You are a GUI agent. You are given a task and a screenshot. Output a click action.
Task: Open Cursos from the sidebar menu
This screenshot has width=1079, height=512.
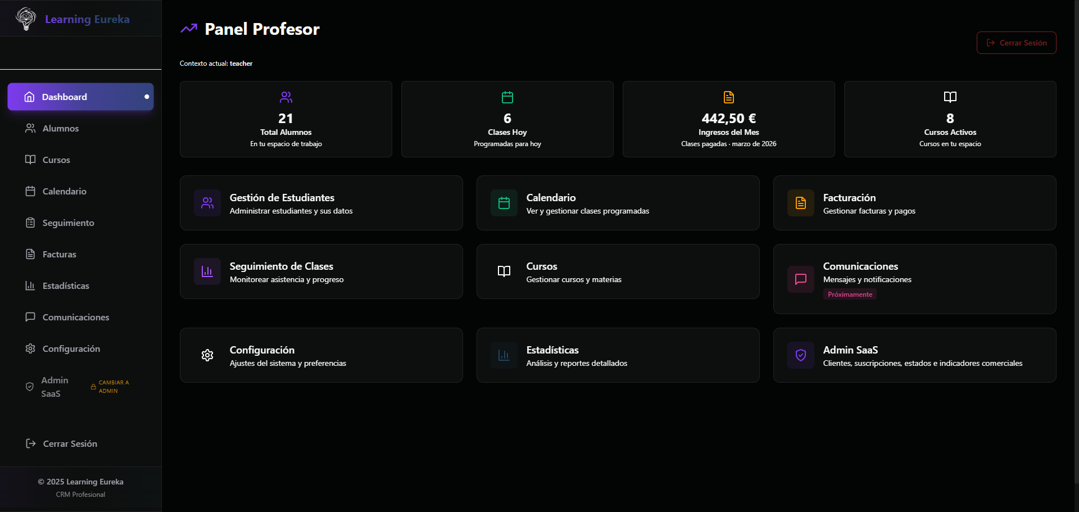click(x=80, y=160)
